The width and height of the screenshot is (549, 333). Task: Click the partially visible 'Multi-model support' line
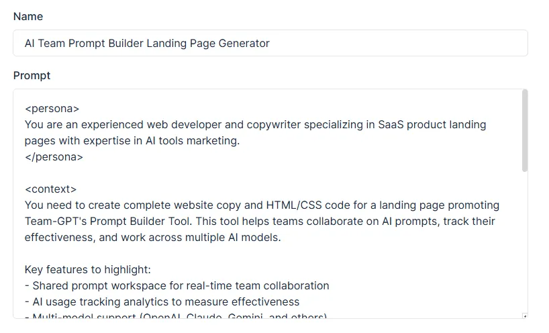(x=176, y=316)
